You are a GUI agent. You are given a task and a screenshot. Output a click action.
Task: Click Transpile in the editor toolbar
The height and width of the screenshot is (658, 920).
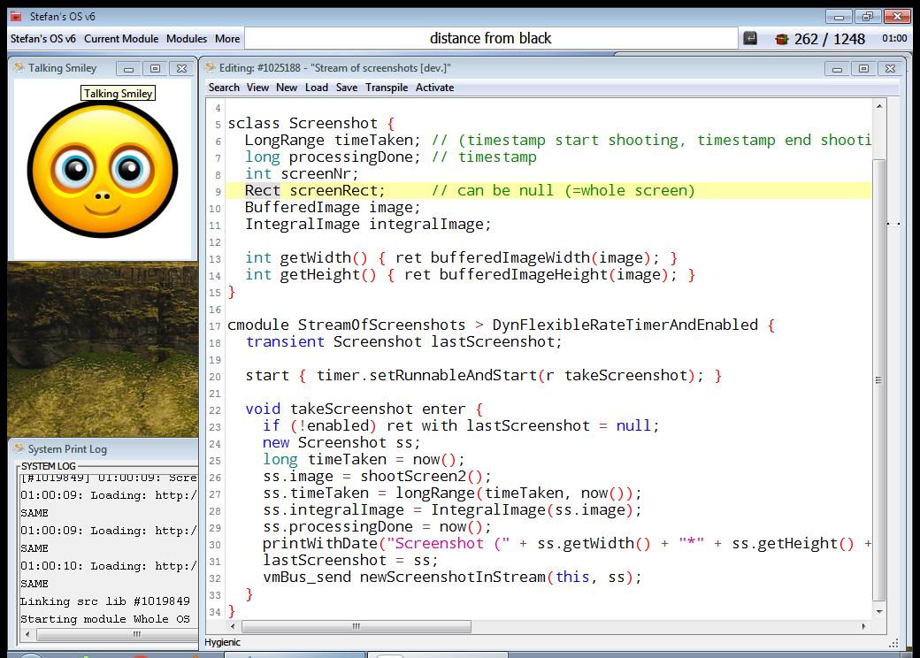pyautogui.click(x=387, y=88)
